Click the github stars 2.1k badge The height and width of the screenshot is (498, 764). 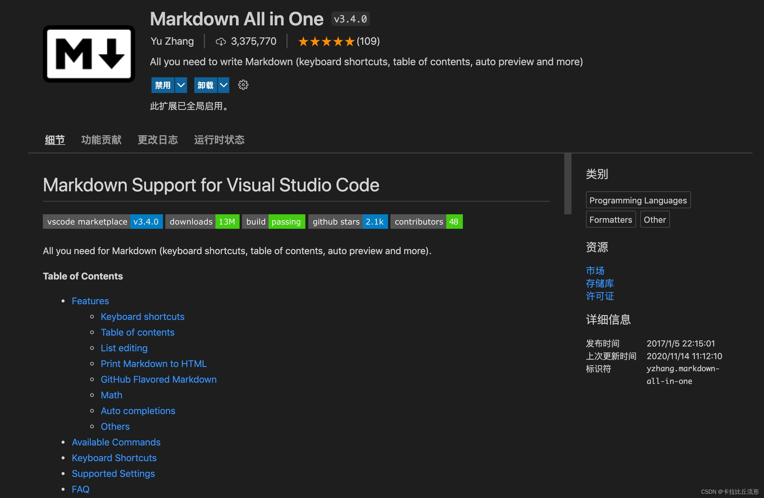tap(348, 221)
